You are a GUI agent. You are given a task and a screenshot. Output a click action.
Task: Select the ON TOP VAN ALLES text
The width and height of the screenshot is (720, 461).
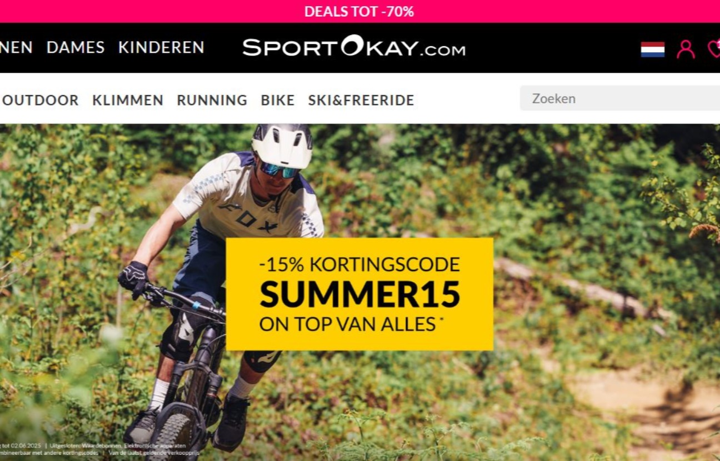click(x=348, y=324)
